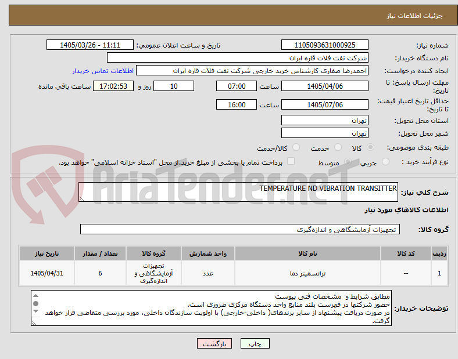Click the goods group cell in row 1
Screen dimensions: 458x359
(x=153, y=273)
